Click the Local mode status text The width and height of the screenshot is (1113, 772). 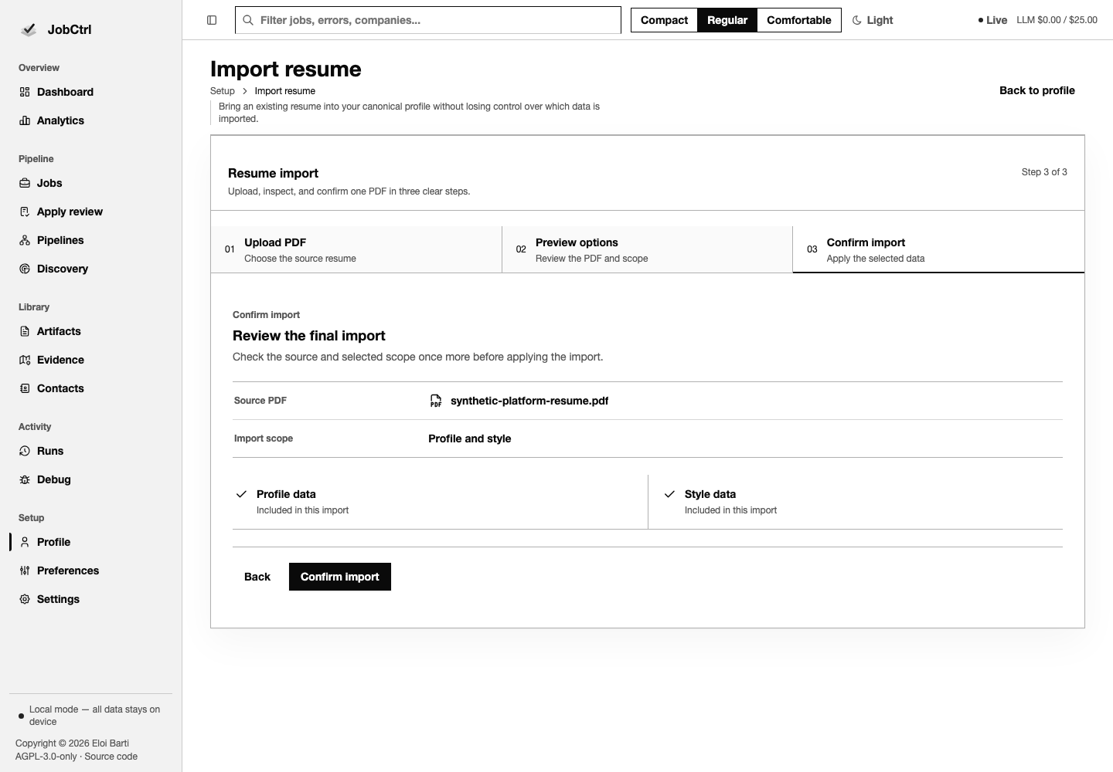(x=94, y=716)
